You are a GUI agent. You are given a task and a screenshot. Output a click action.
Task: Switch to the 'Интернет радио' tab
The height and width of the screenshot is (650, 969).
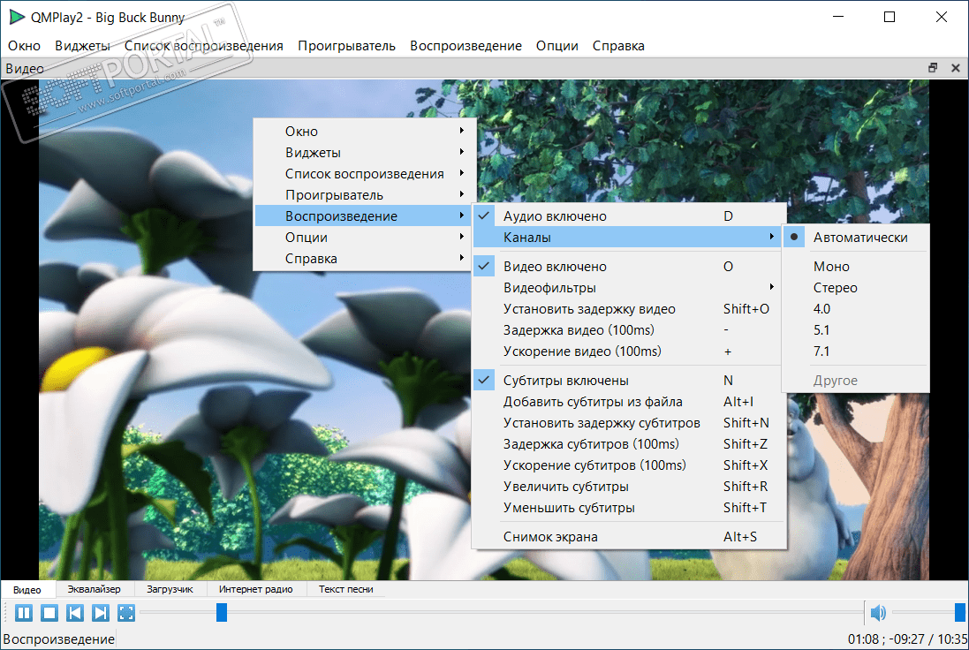[x=256, y=589]
